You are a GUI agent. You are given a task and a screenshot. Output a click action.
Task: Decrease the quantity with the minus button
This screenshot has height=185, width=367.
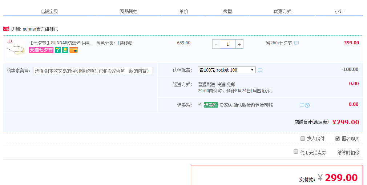coord(216,44)
